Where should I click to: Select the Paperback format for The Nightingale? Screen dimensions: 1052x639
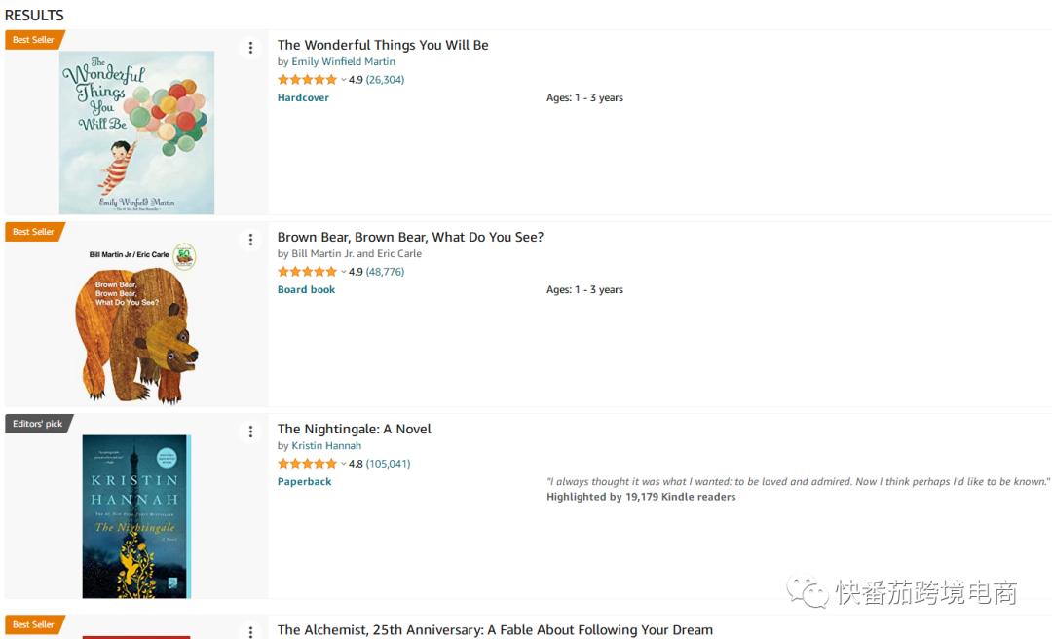pos(304,481)
